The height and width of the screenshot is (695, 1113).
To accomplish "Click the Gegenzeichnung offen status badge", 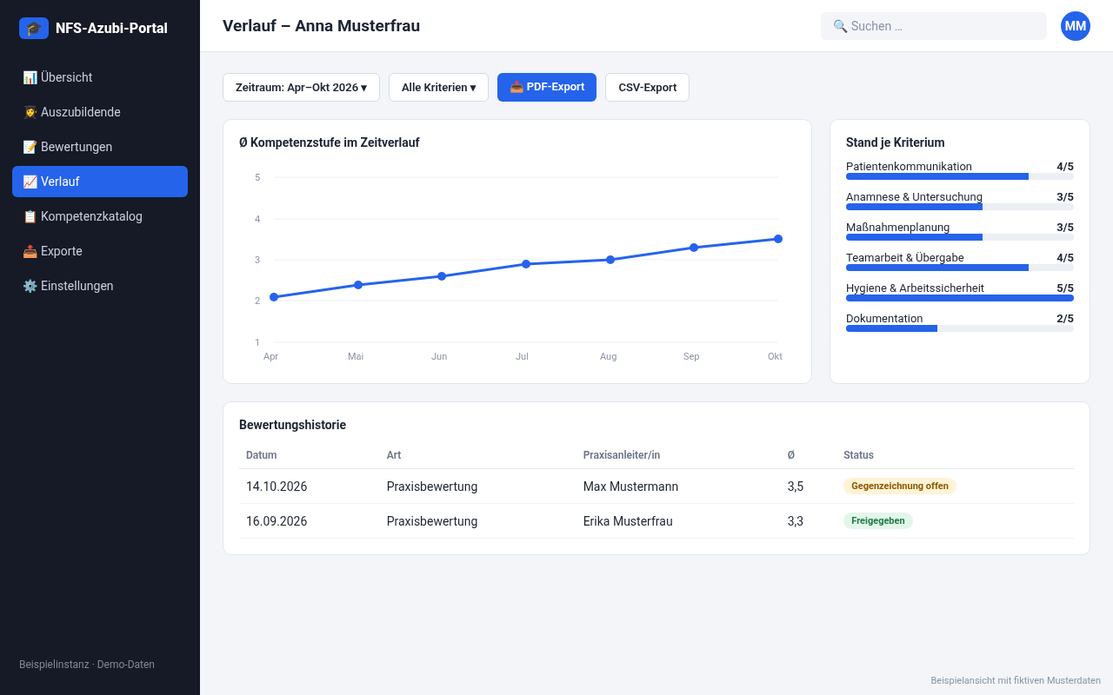I will coord(900,486).
